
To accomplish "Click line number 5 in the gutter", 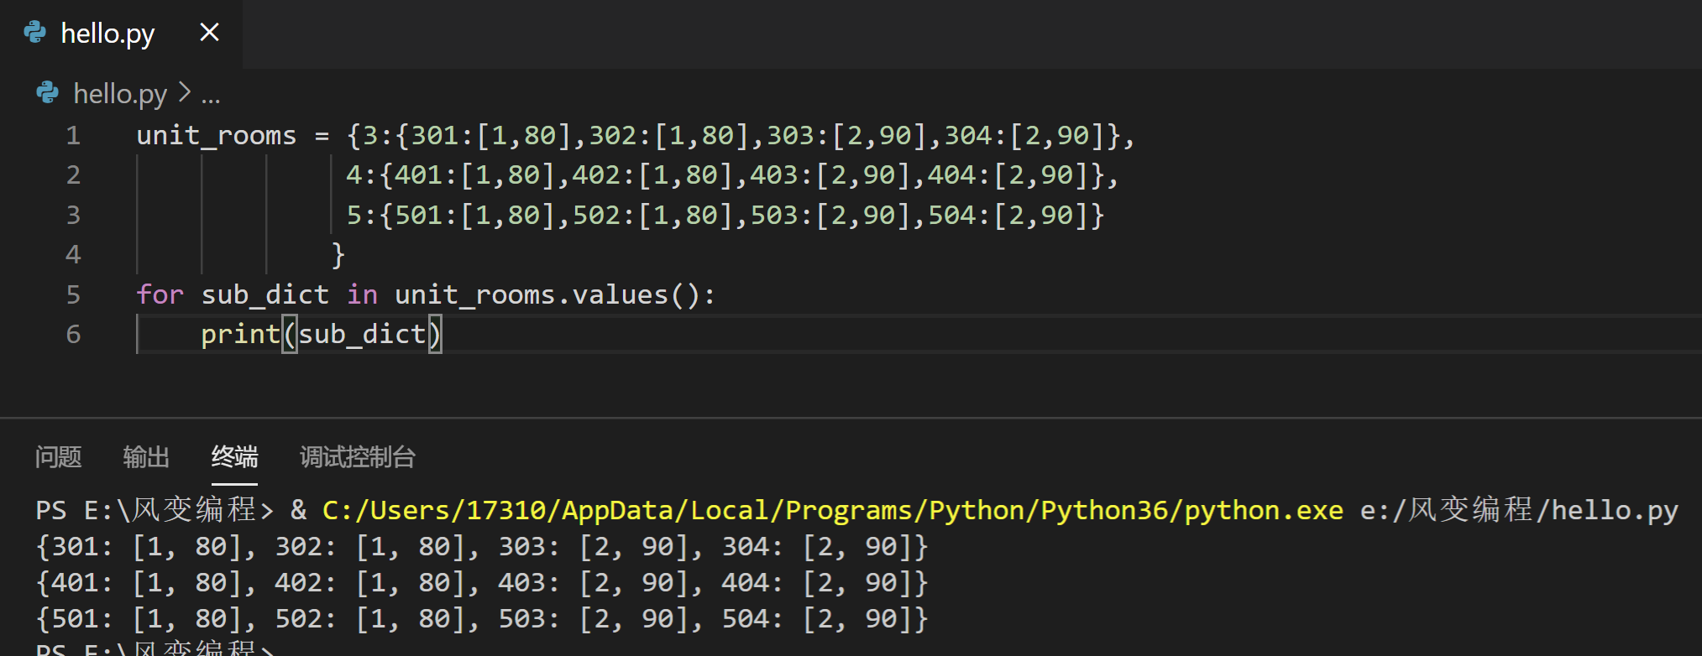I will click(x=73, y=294).
